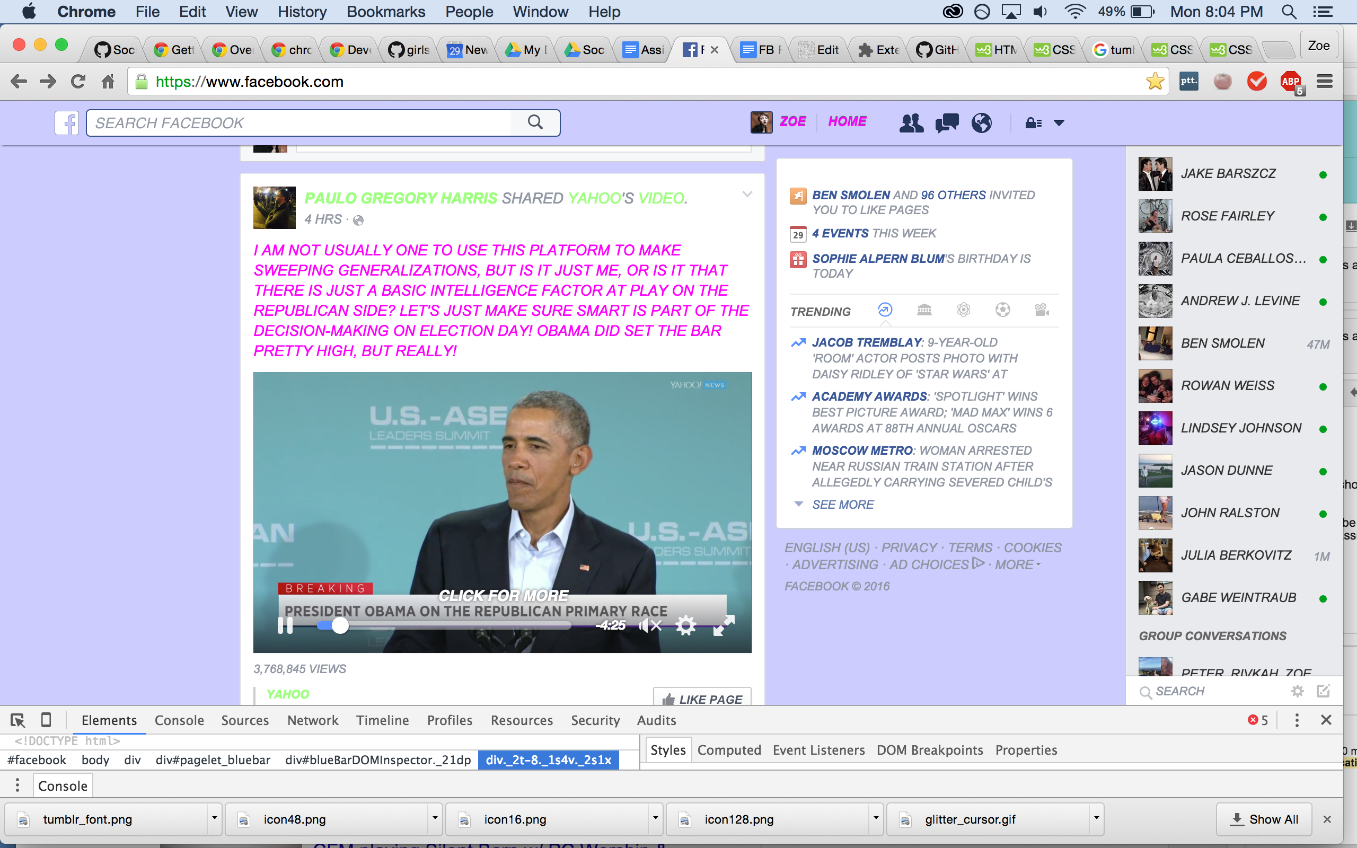Go back with browser back arrow

click(19, 82)
